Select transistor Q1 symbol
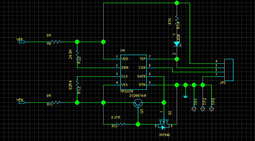This screenshot has height=141, width=255. click(138, 103)
